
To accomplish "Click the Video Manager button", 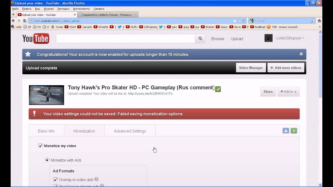I will (251, 68).
